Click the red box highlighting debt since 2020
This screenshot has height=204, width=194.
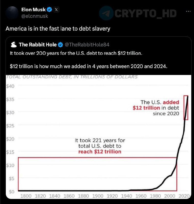[x=186, y=108]
